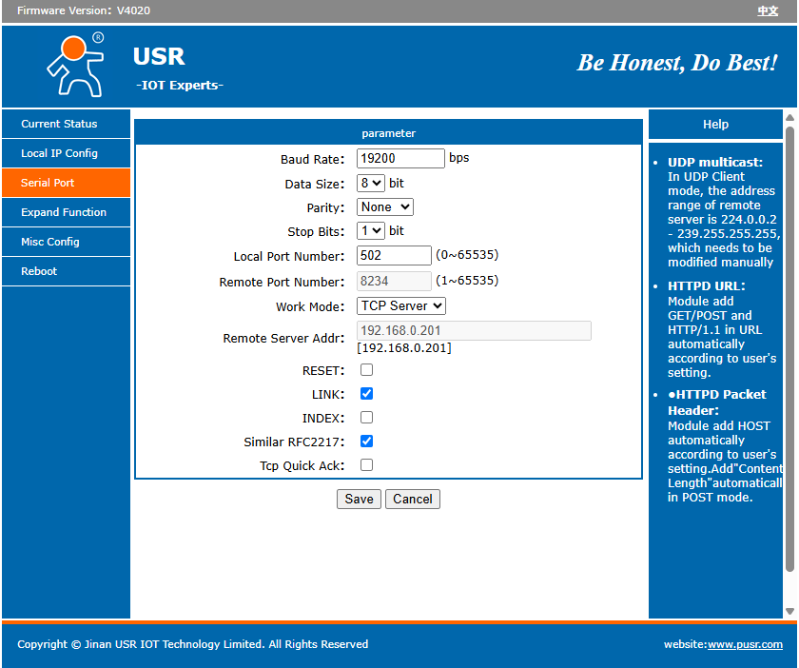
Task: Select the Serial Port menu item
Action: 66,183
